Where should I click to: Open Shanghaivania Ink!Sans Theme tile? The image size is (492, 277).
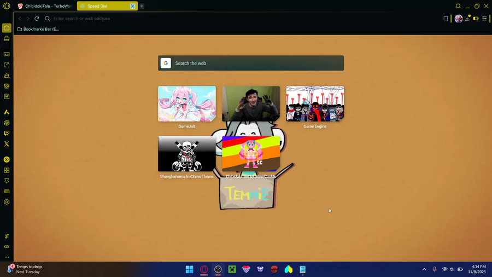coord(187,154)
